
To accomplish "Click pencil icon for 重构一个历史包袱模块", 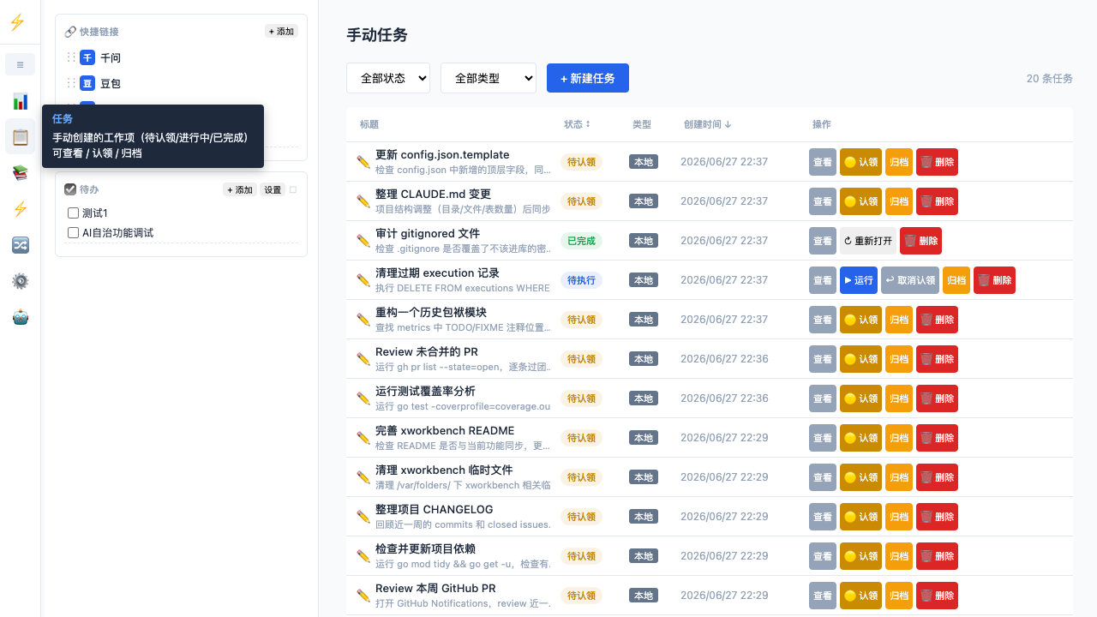I will coord(363,320).
